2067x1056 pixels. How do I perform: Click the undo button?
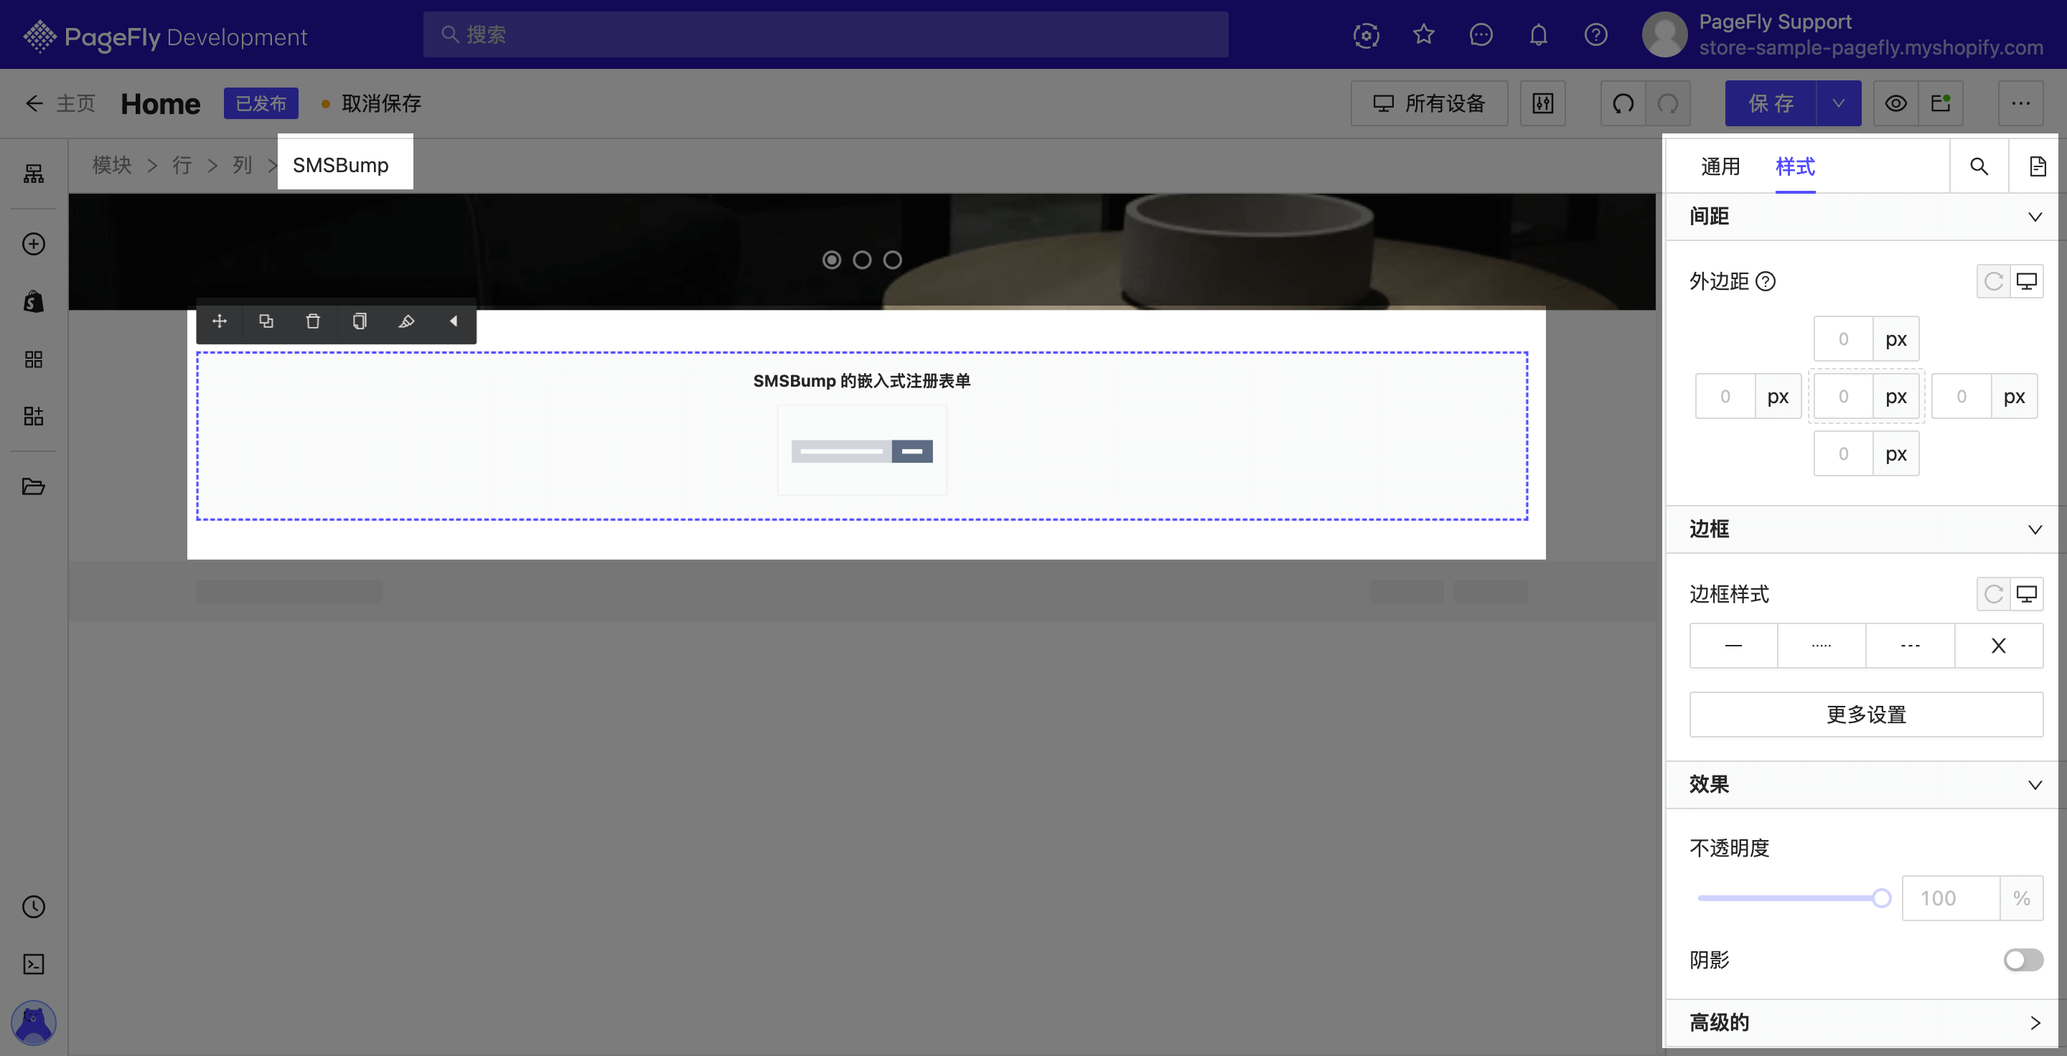pos(1623,103)
